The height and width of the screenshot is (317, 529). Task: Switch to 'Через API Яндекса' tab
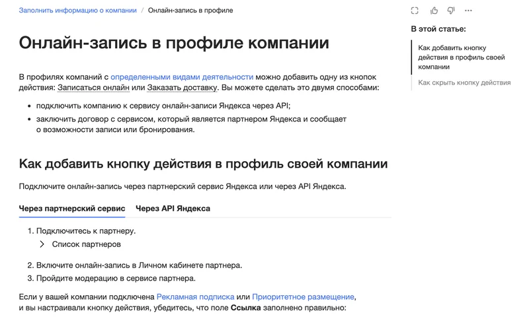173,209
